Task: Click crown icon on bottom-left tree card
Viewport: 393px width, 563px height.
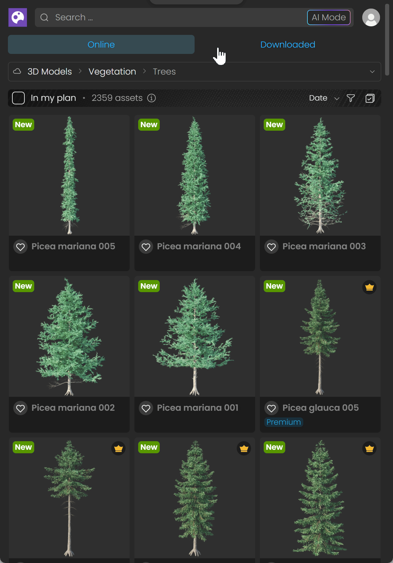Action: coord(119,448)
